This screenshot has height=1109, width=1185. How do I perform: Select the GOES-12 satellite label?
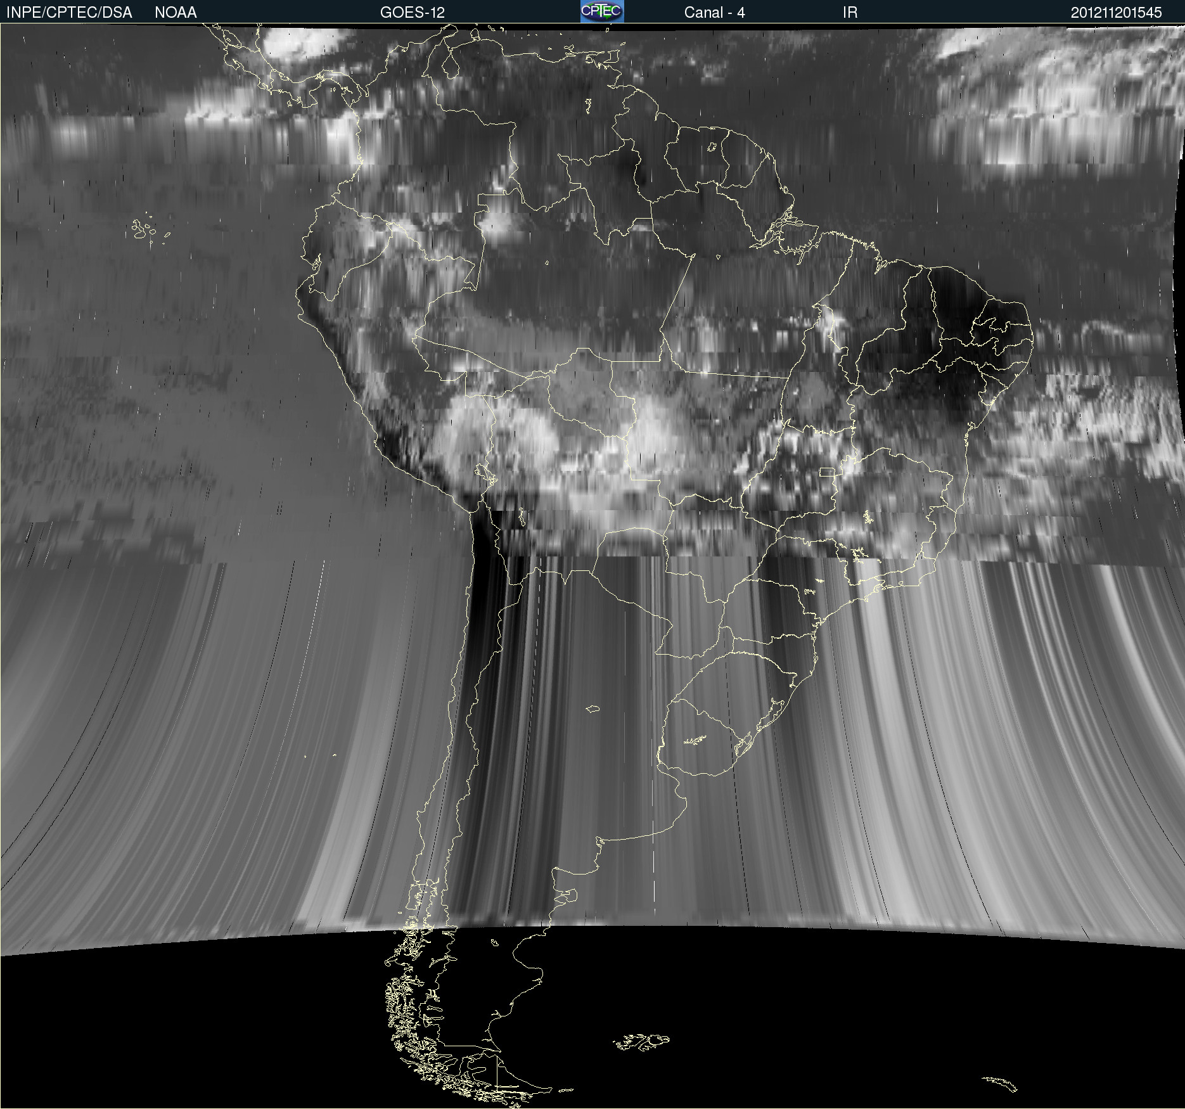coord(412,13)
